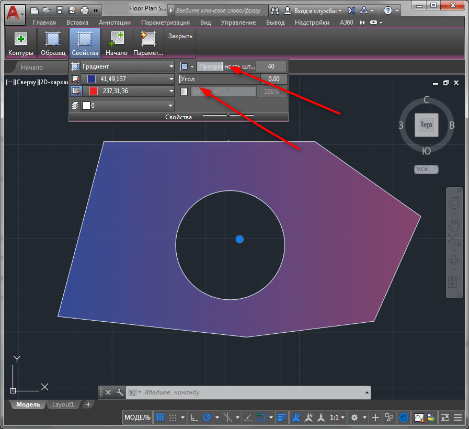Switch to the Параметризация ribbon tab

(165, 22)
